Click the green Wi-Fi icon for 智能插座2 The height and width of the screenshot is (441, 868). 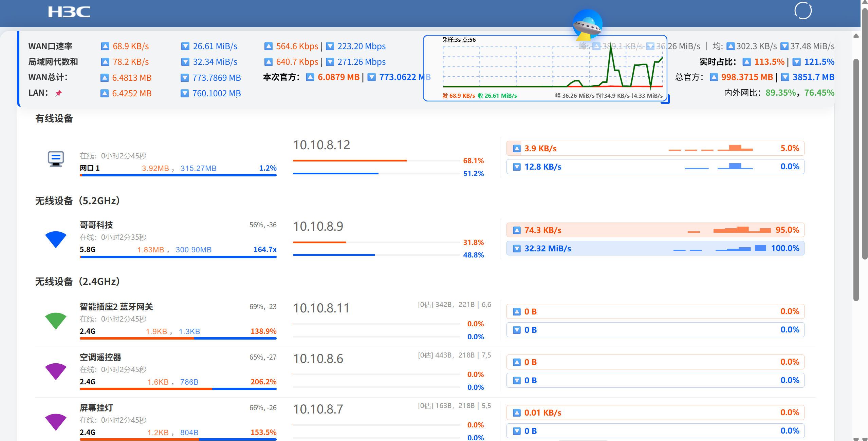click(56, 321)
